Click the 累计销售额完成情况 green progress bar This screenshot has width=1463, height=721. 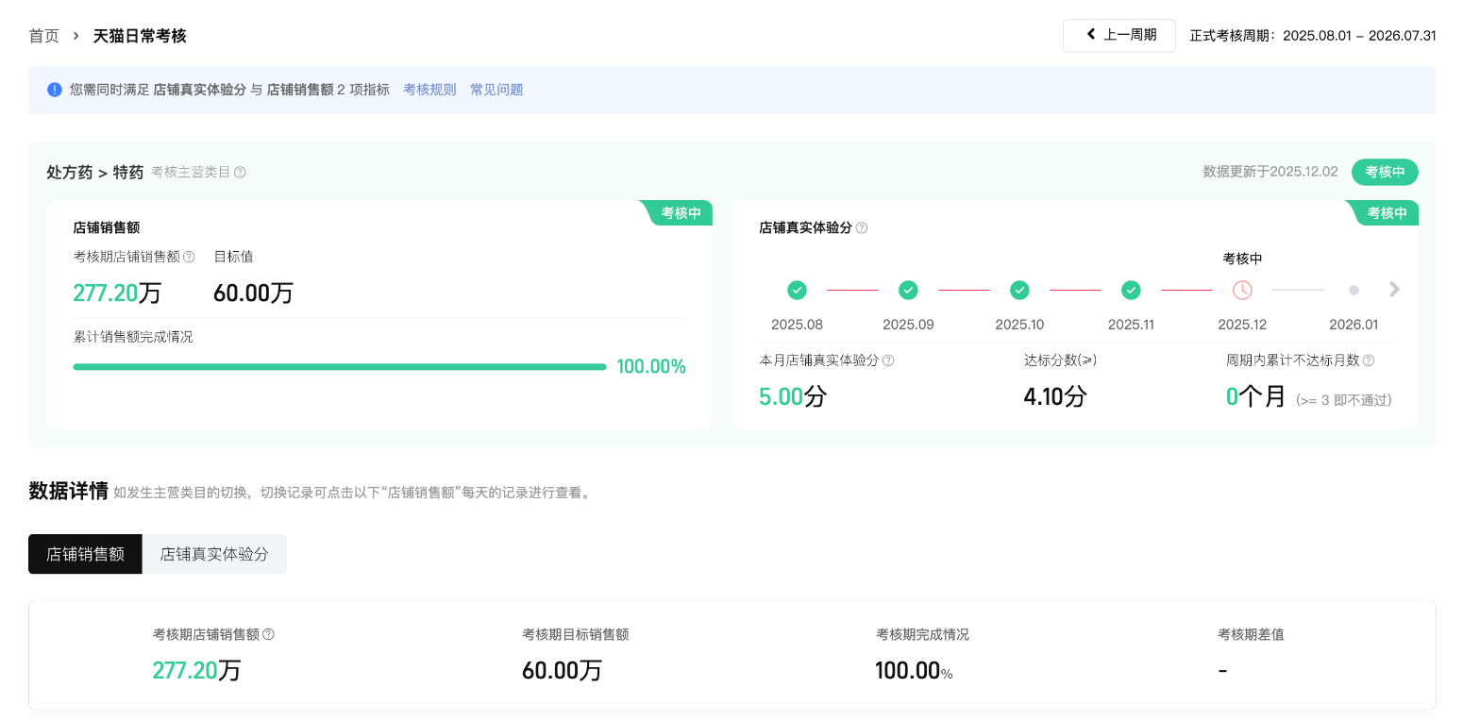pyautogui.click(x=340, y=367)
